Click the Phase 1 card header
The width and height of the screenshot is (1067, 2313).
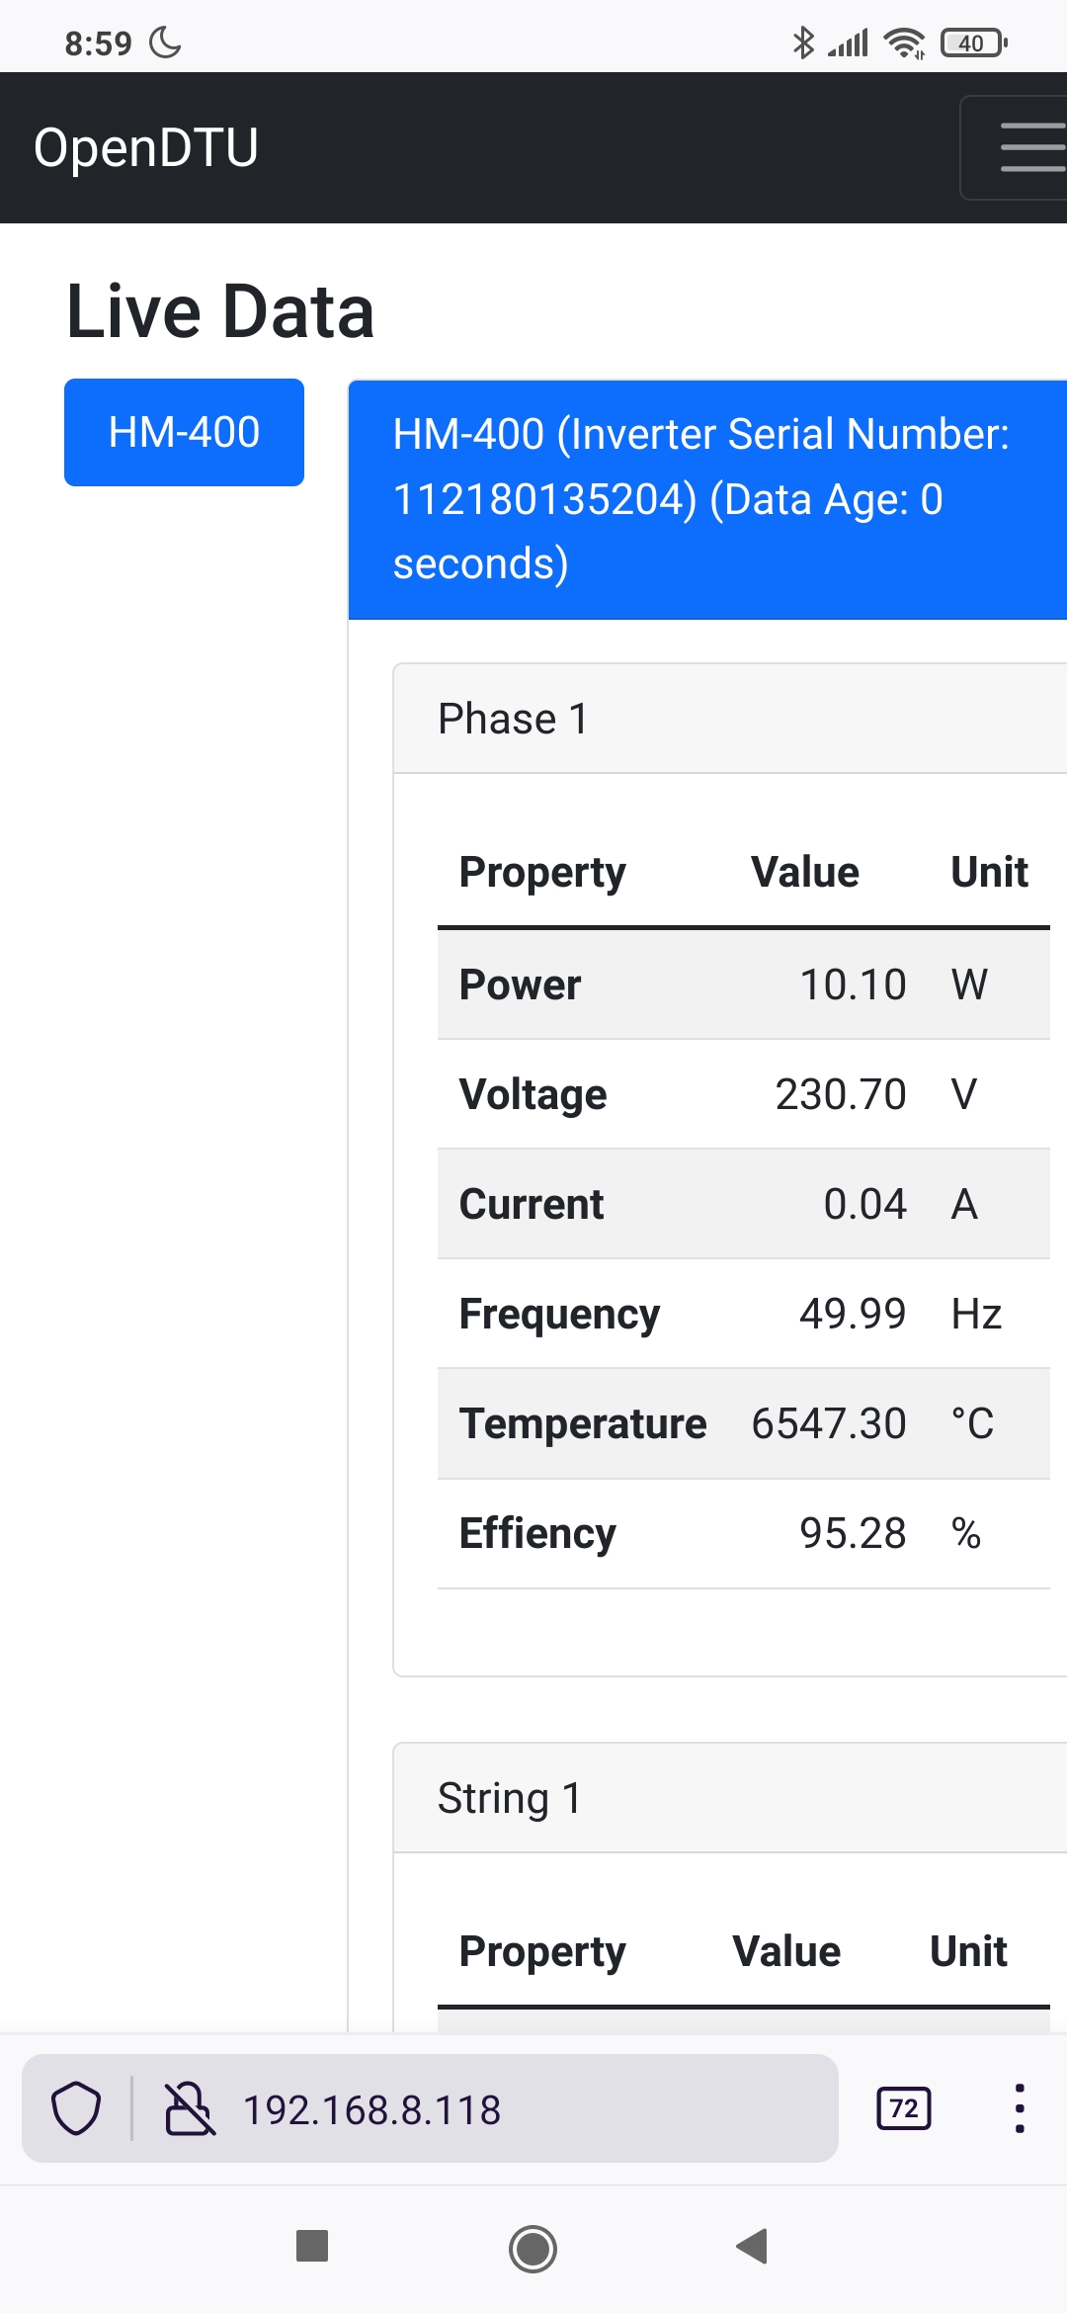click(x=730, y=719)
